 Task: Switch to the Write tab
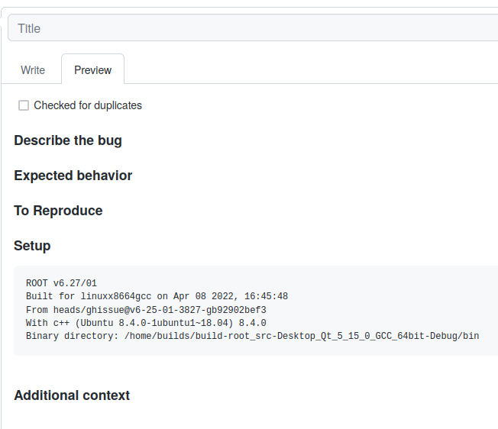tap(33, 70)
